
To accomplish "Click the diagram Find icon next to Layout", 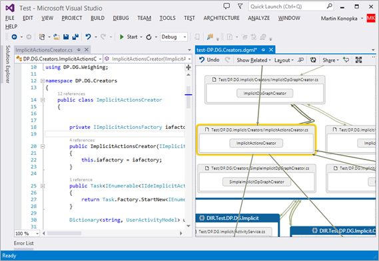I will pos(300,60).
